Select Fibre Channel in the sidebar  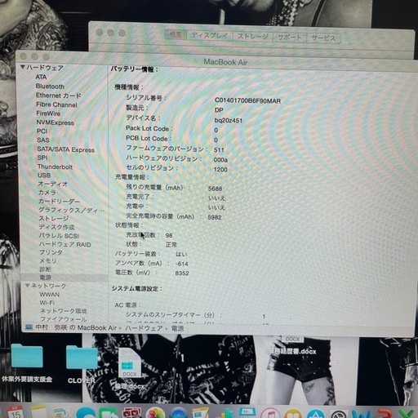(56, 104)
